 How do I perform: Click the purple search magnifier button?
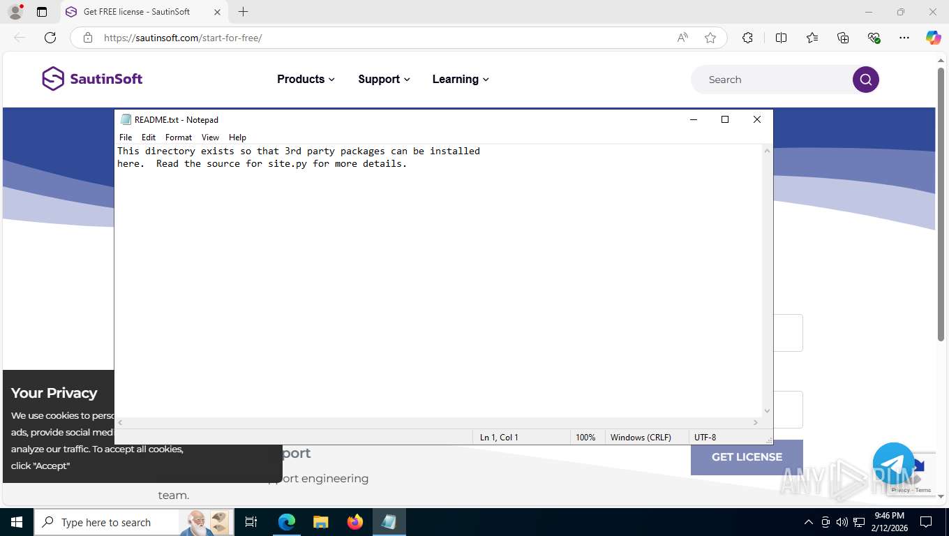(866, 80)
